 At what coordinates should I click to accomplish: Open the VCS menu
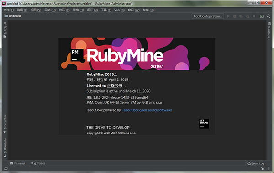click(x=119, y=10)
